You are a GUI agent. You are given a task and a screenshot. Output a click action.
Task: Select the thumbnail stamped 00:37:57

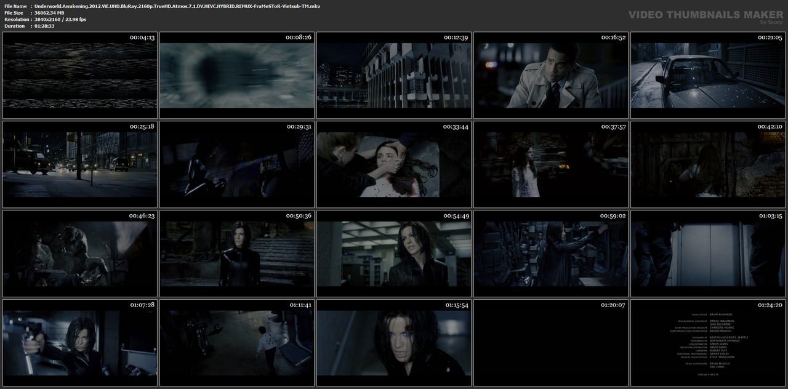point(550,164)
